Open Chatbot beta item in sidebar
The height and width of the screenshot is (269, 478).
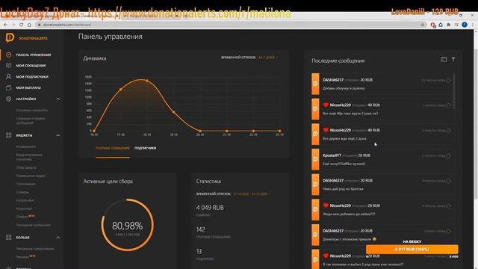[25, 217]
